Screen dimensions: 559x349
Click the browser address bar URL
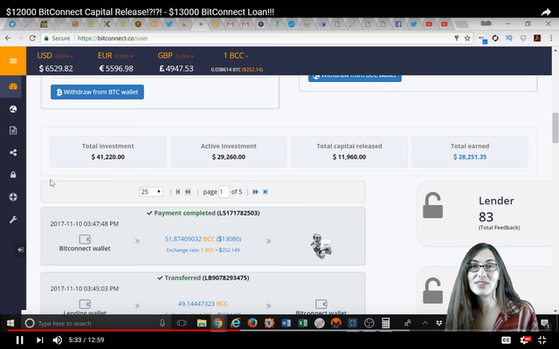click(113, 38)
